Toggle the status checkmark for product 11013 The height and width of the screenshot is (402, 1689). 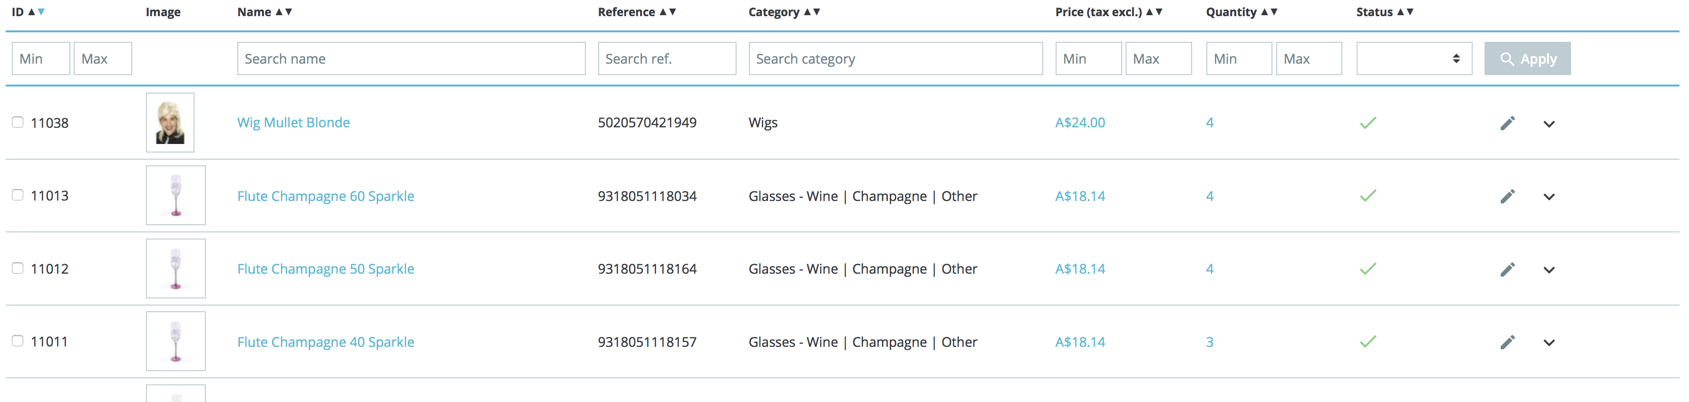1368,196
